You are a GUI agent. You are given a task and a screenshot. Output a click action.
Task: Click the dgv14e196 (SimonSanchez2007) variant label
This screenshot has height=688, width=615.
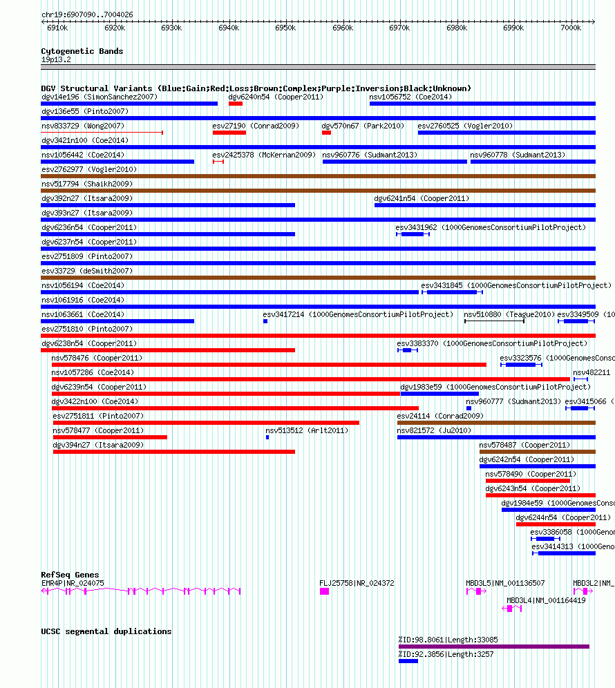[100, 97]
